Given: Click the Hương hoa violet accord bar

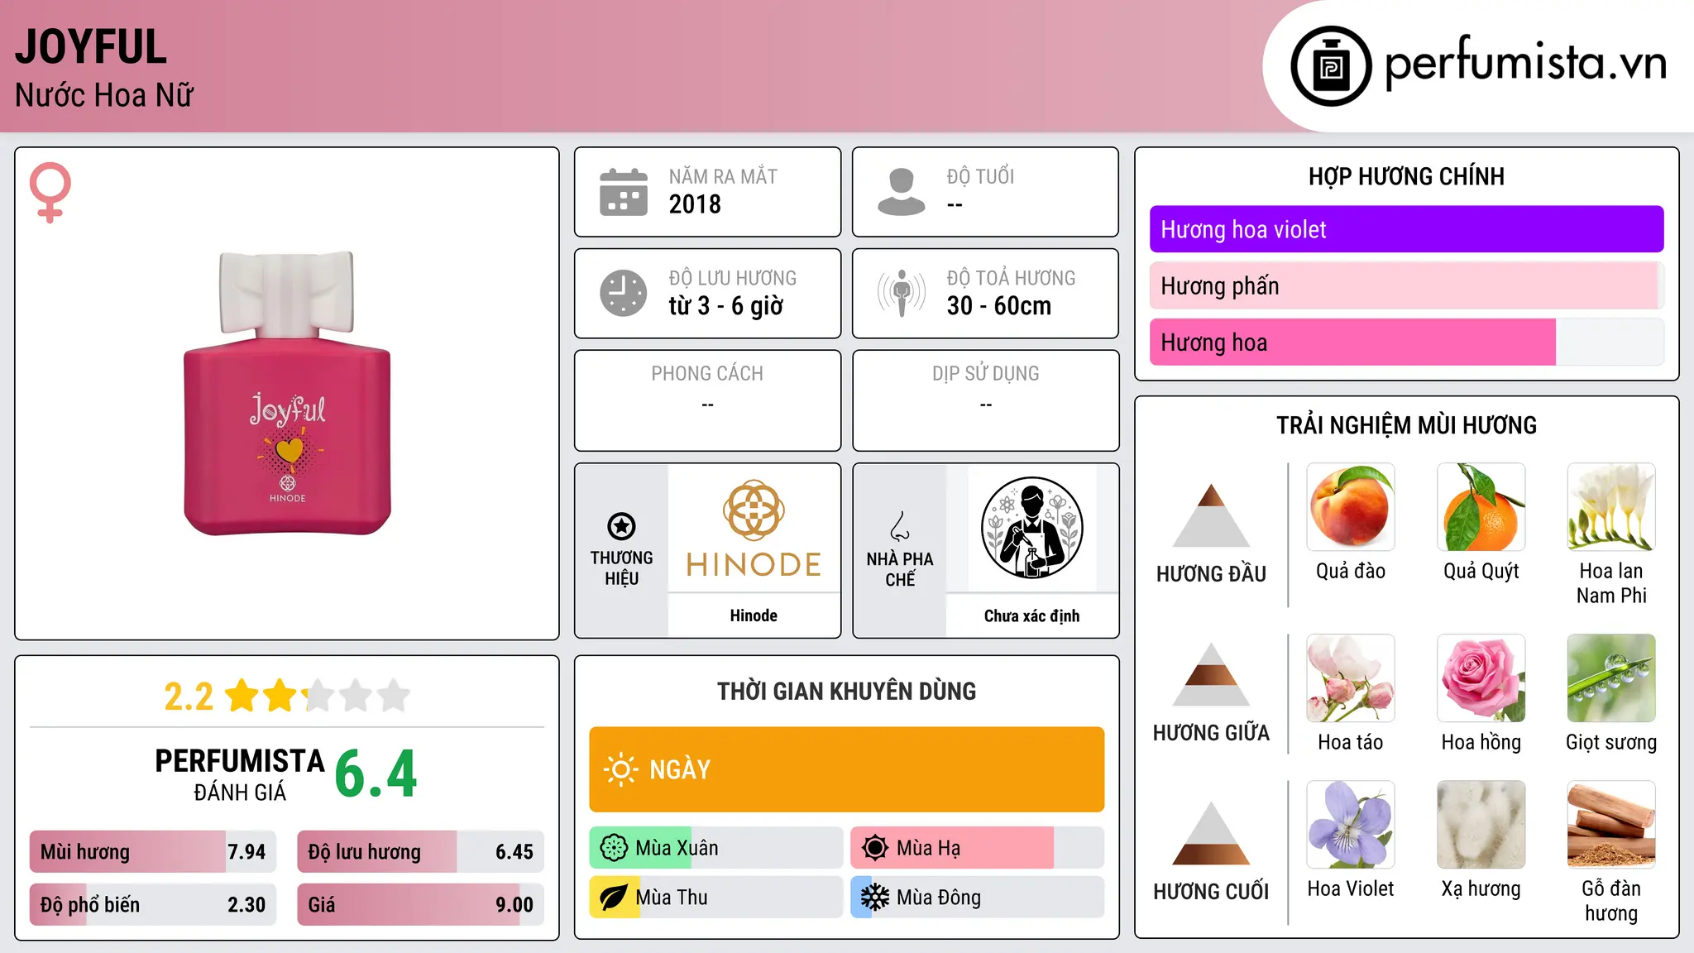Looking at the screenshot, I should (1407, 229).
